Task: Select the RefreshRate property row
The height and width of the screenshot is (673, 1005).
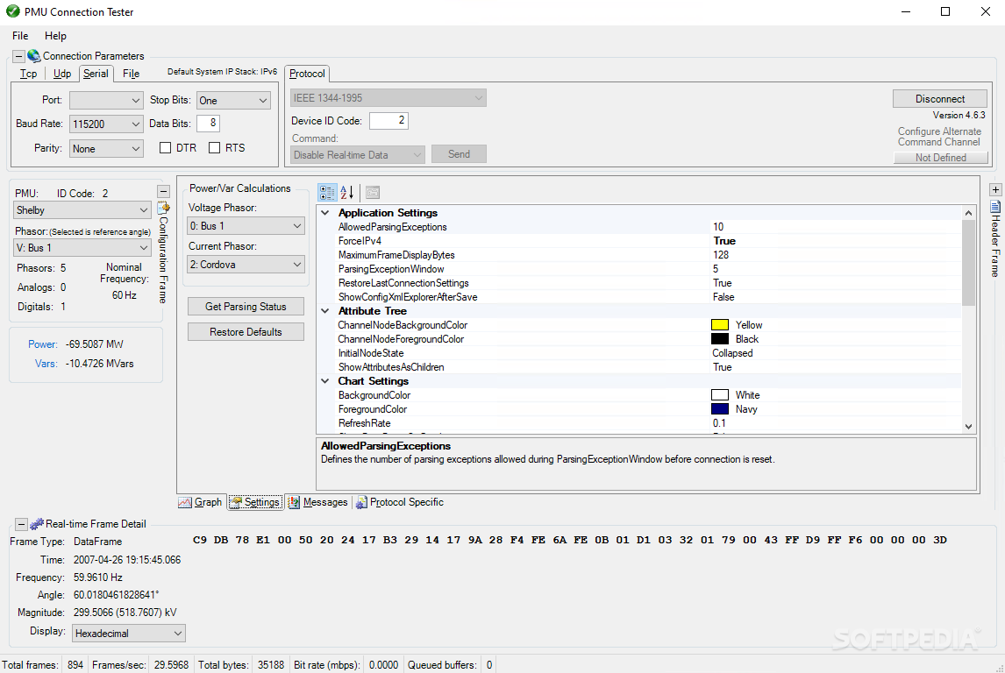Action: coord(647,423)
